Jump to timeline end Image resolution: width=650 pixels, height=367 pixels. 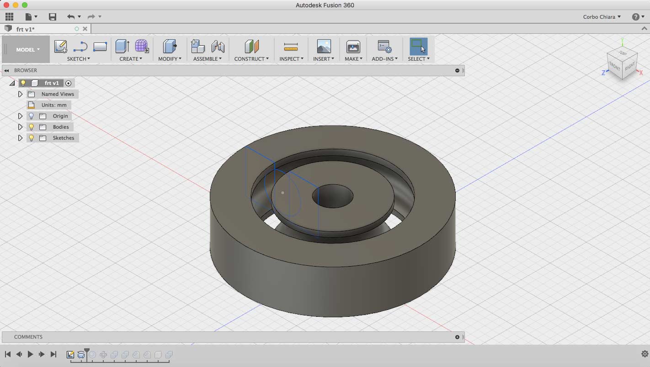click(53, 354)
